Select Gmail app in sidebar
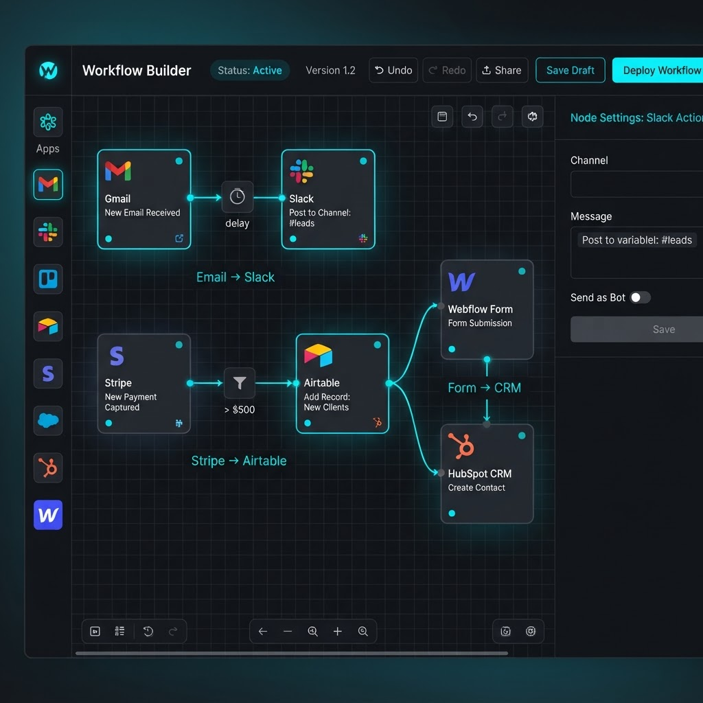 pos(48,184)
